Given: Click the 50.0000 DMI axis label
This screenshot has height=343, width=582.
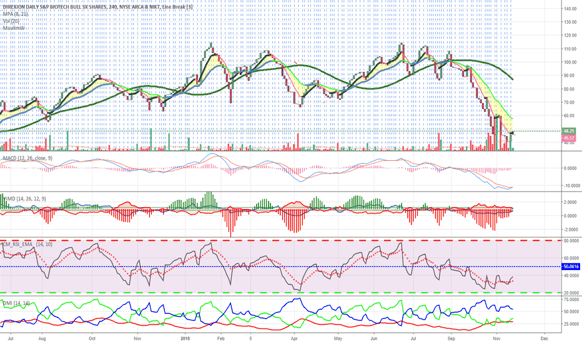Looking at the screenshot, I should pos(571,311).
